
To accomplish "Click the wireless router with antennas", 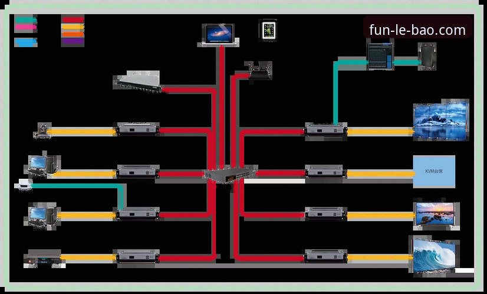I will point(259,71).
